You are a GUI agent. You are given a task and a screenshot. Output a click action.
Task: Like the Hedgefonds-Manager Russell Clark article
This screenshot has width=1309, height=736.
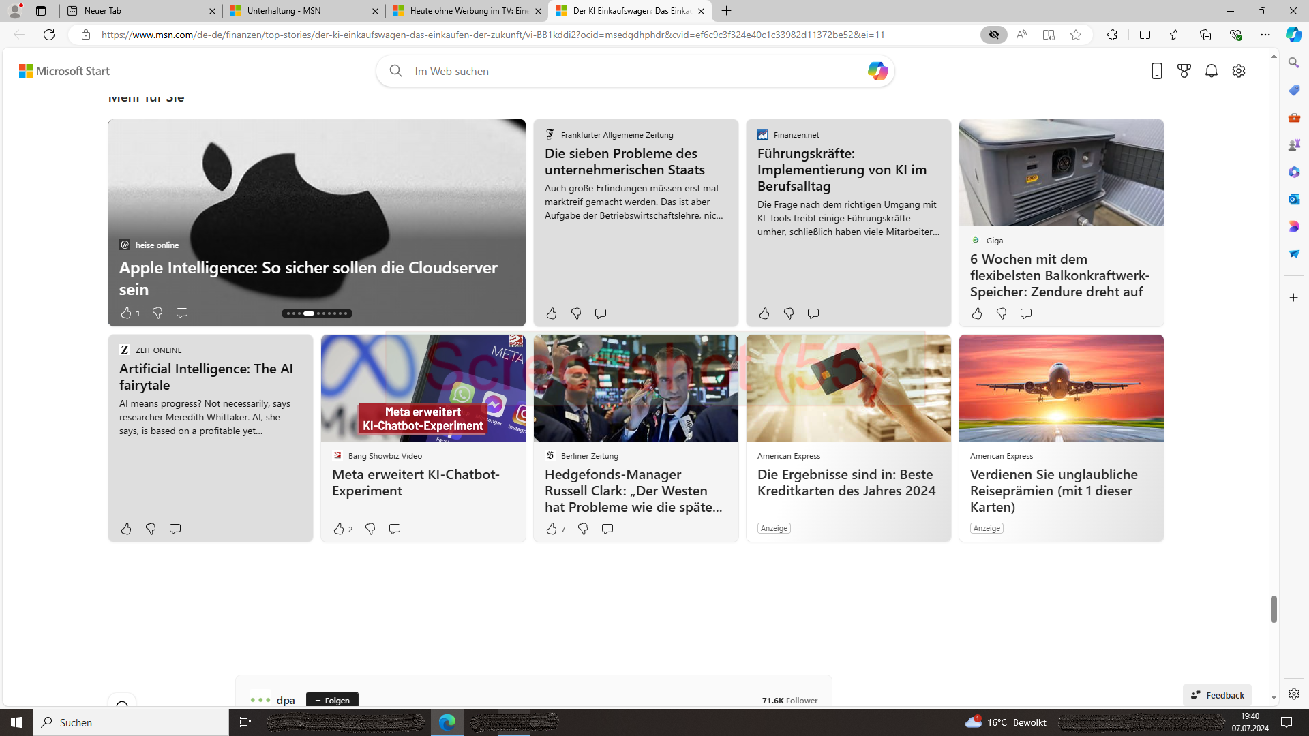pos(552,529)
